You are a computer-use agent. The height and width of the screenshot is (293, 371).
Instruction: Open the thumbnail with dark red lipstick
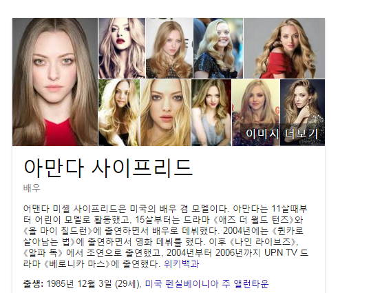click(122, 48)
